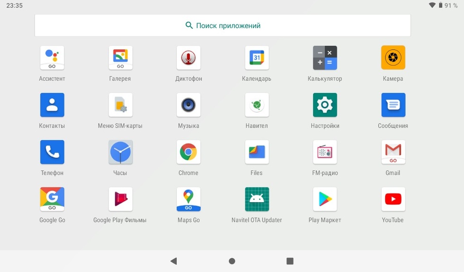Open the Maps Go app
This screenshot has width=464, height=272.
(188, 199)
